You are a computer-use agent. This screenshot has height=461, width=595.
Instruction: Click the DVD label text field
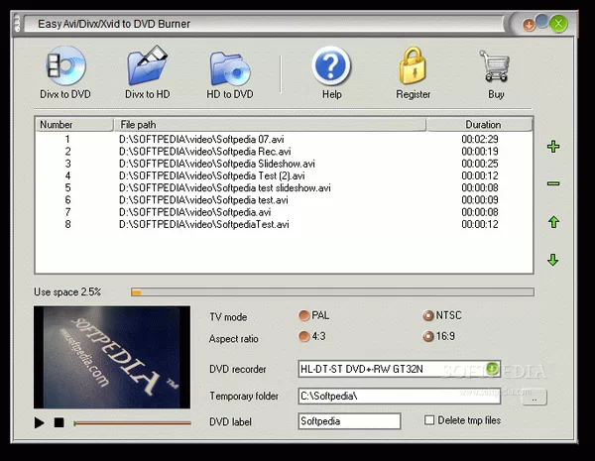349,421
